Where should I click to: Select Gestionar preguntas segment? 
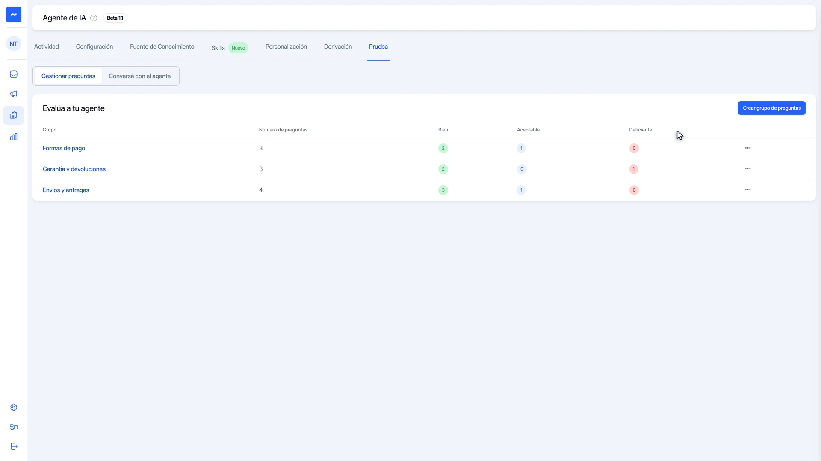click(x=68, y=76)
